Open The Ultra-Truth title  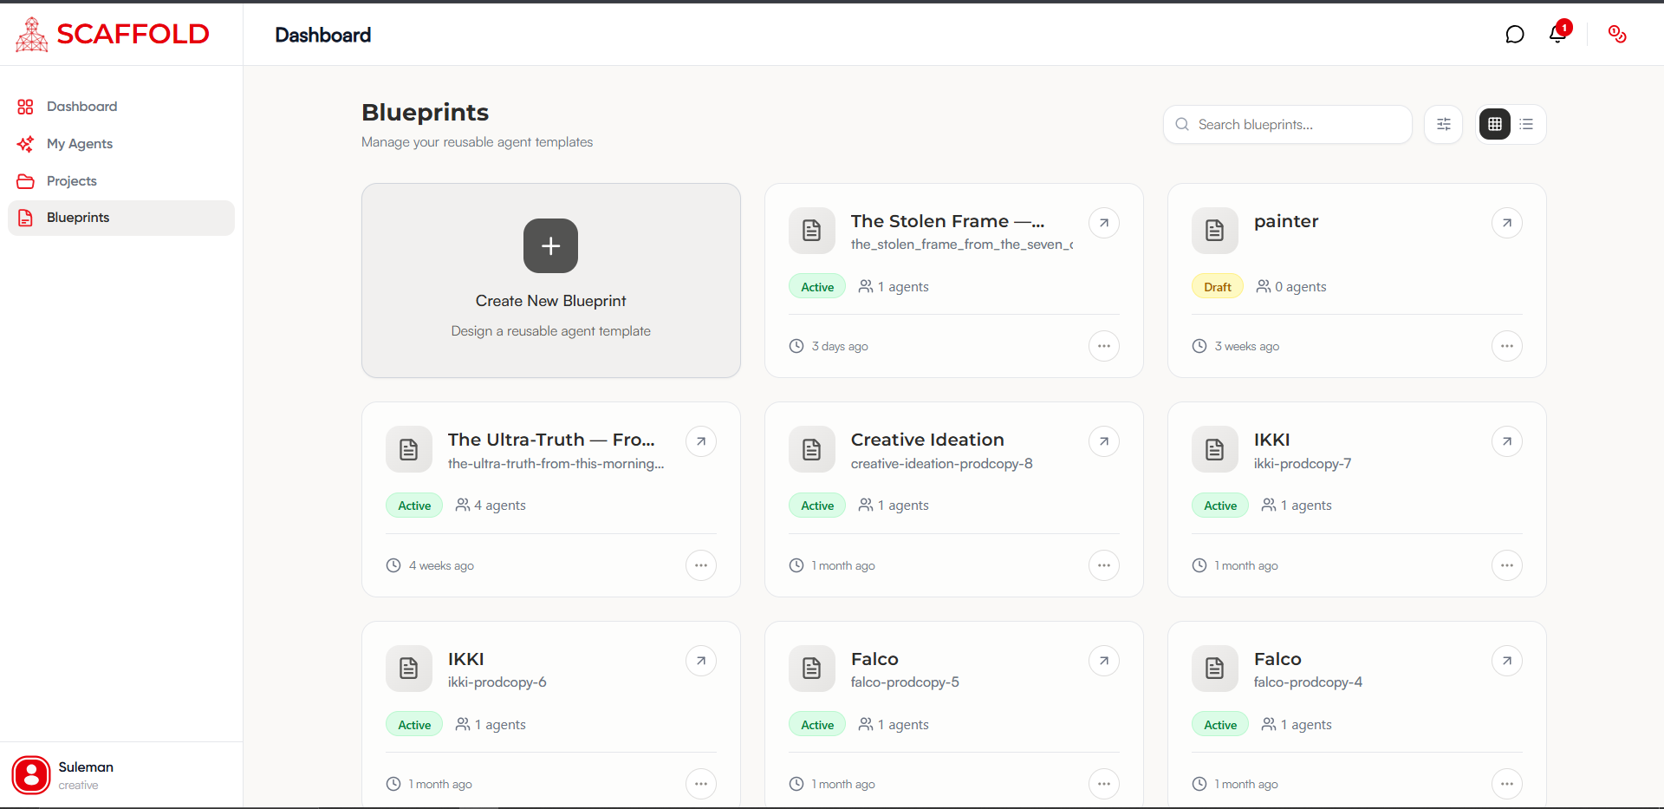(x=551, y=440)
